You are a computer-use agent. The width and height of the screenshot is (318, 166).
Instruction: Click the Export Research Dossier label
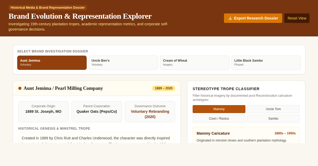click(x=256, y=18)
